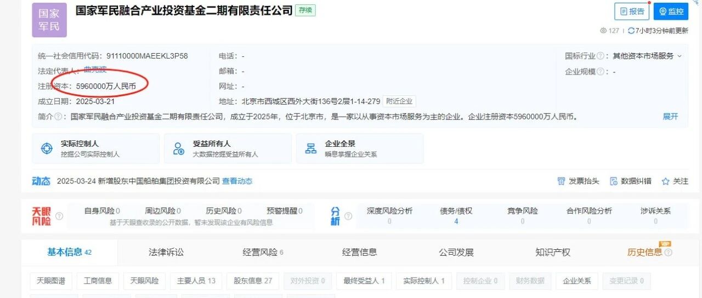Open the 受益所有人 card

coord(228,148)
